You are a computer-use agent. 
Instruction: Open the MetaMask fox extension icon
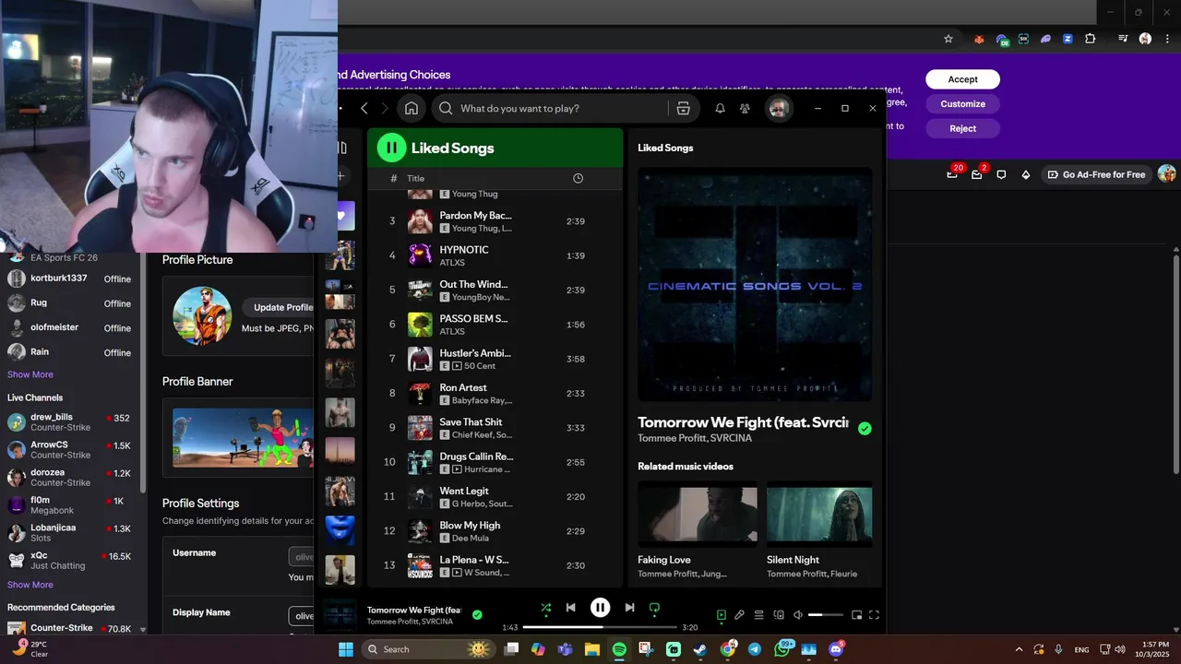coord(979,39)
